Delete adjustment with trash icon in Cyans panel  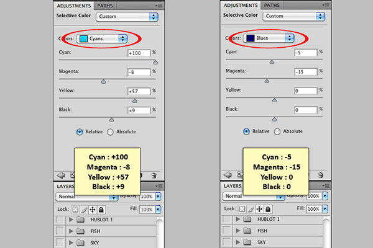tap(154, 175)
